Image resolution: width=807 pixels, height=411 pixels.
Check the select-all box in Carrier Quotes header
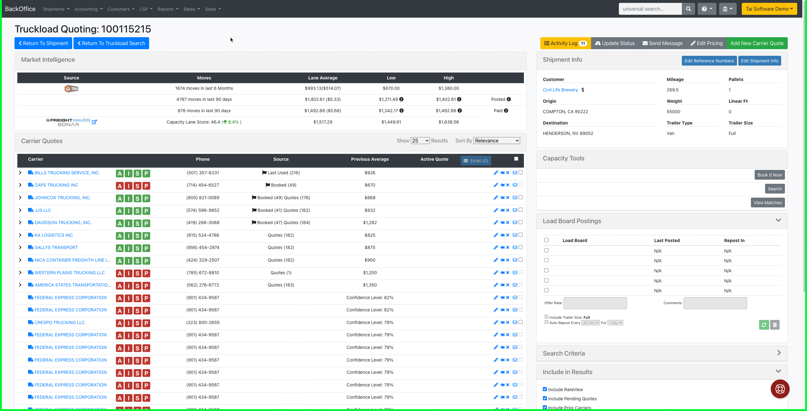[516, 159]
